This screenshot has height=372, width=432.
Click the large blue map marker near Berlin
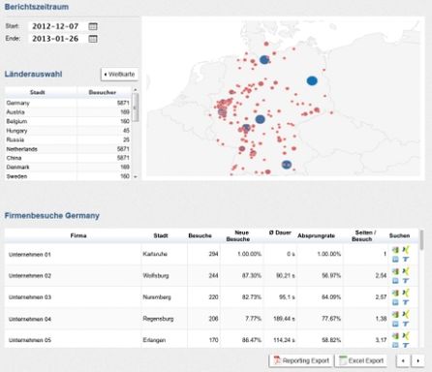[312, 80]
